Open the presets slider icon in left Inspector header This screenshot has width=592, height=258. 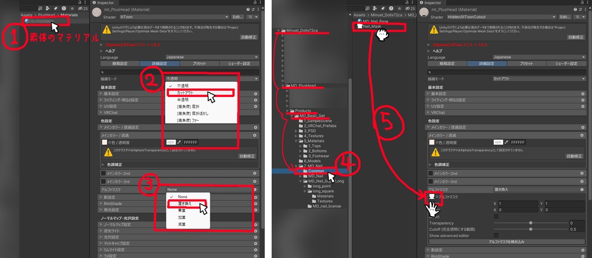click(253, 9)
